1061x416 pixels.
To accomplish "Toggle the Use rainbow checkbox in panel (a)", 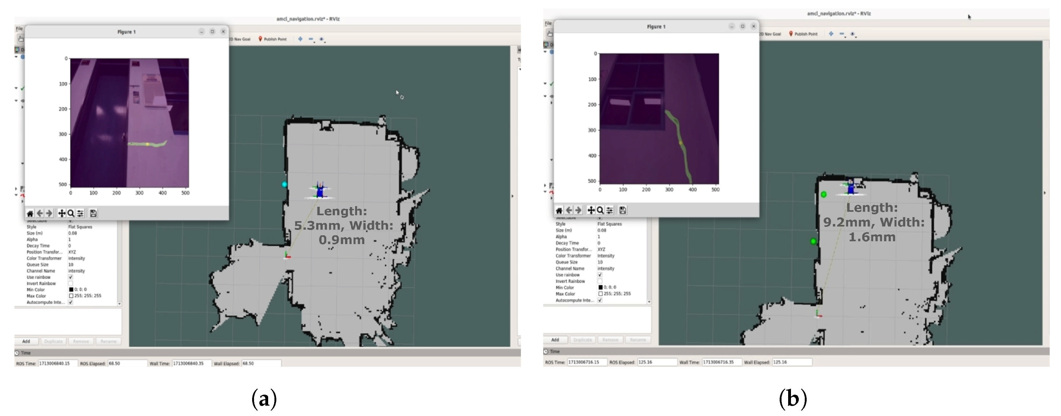I will [71, 277].
